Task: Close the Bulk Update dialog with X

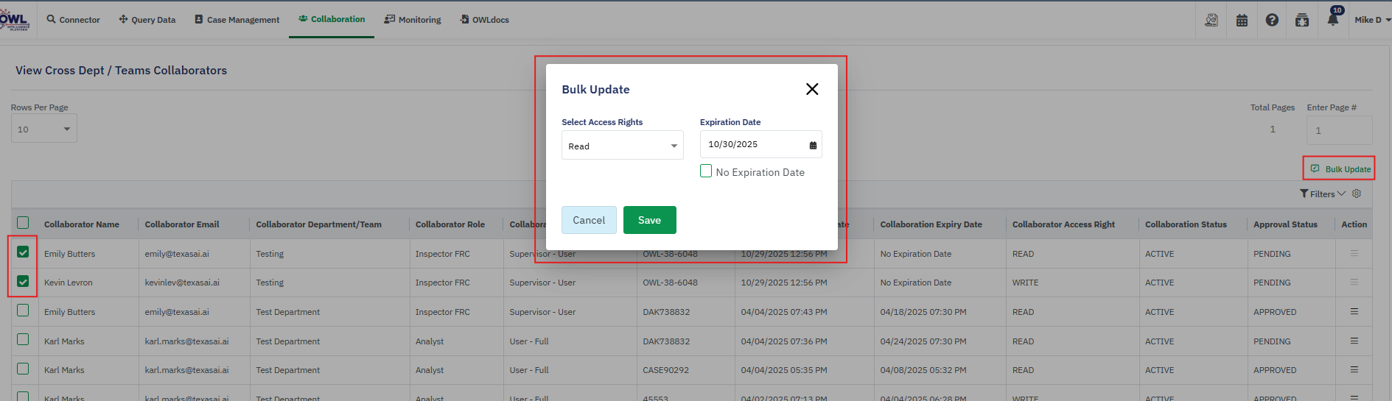Action: click(812, 89)
